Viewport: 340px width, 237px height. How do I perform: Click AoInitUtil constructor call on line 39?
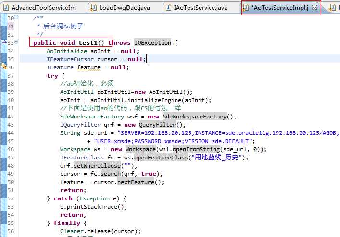click(x=170, y=92)
